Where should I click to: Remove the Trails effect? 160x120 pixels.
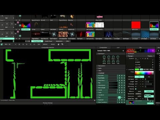pos(124,93)
